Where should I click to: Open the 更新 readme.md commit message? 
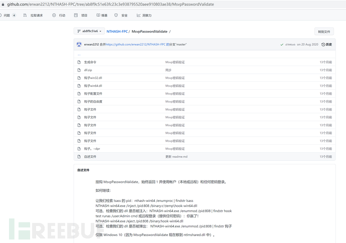[177, 156]
